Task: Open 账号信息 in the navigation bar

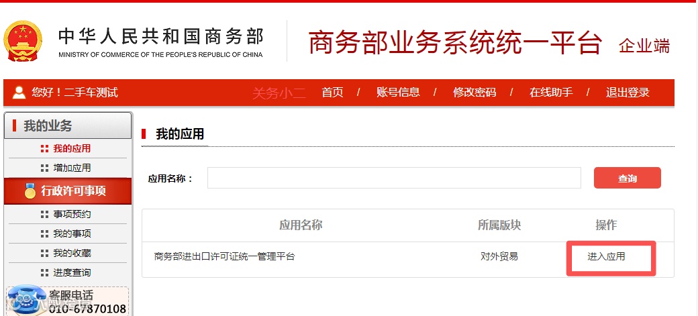Action: [398, 93]
